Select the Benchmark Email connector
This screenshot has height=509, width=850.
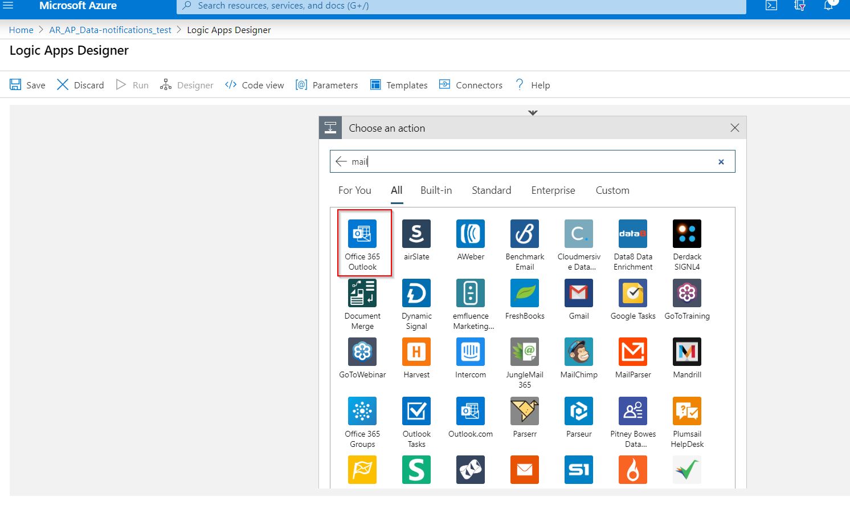point(525,245)
